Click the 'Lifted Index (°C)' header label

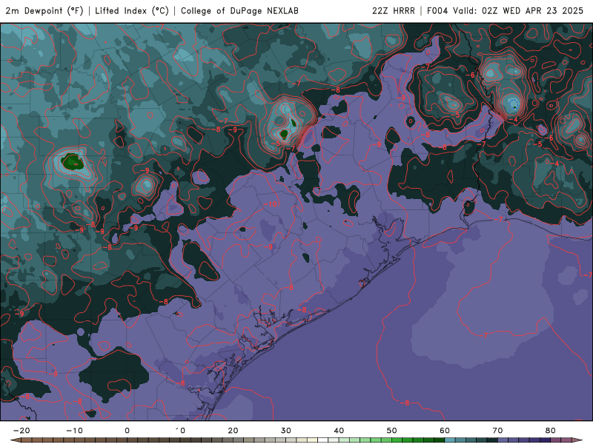132,10
